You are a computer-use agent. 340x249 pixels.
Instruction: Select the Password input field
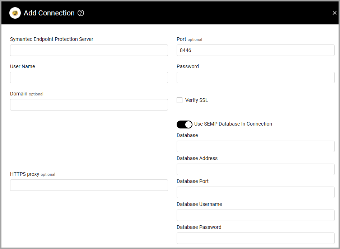point(255,77)
